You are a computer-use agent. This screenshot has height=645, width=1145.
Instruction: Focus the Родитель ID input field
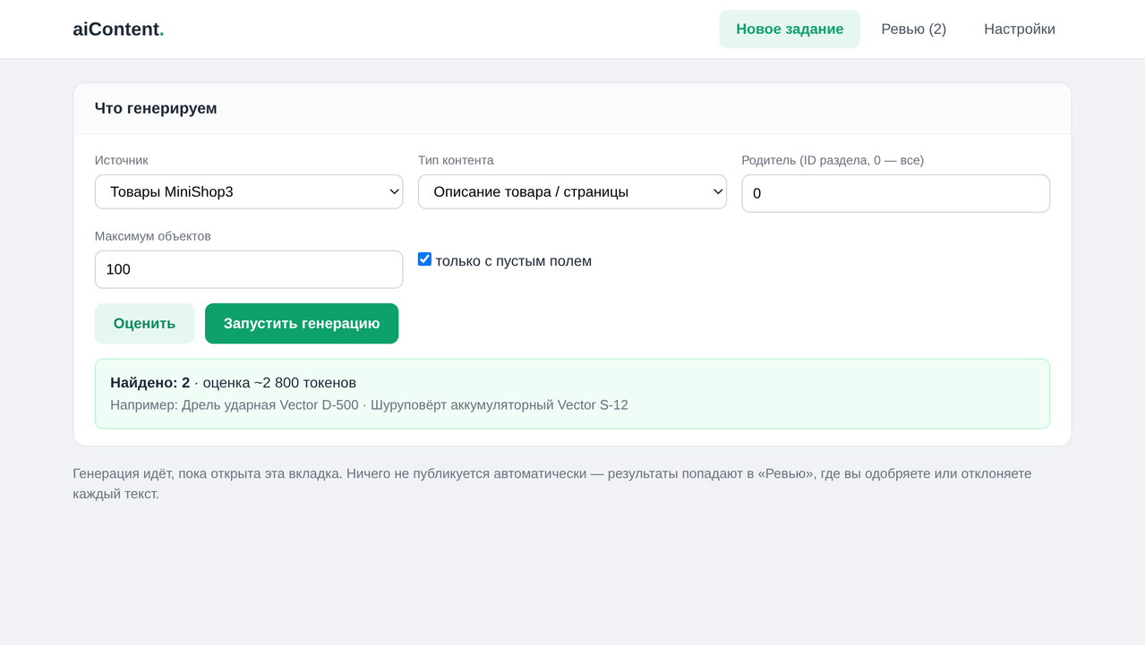pyautogui.click(x=895, y=193)
